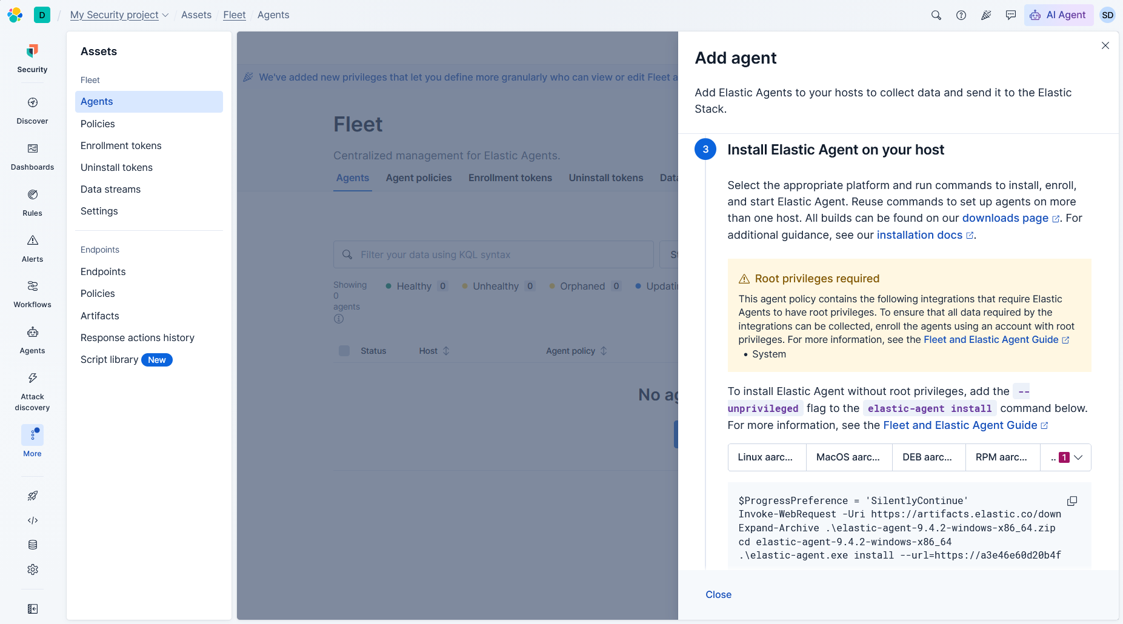This screenshot has width=1123, height=624.
Task: Open the AI Agent assistant
Action: pyautogui.click(x=1058, y=15)
